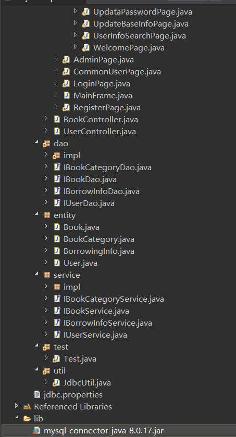This screenshot has height=437, width=236.
Task: Expand the MainFrame.java node
Action: click(x=56, y=95)
